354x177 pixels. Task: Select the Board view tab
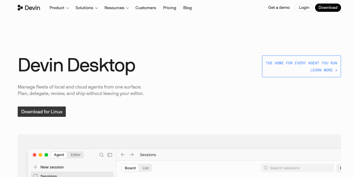tap(130, 168)
